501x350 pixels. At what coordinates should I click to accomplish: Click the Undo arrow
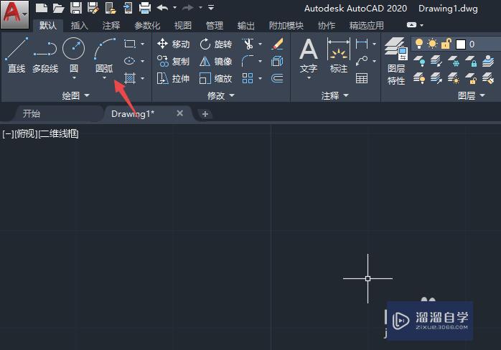[163, 7]
